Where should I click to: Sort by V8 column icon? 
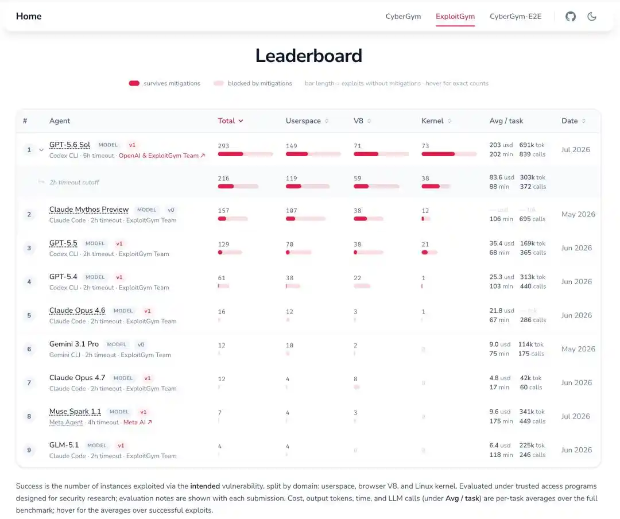tap(369, 121)
